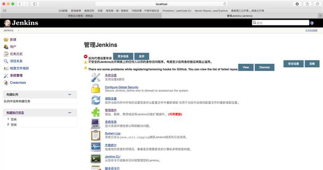This screenshot has height=170, width=323.
Task: Click the 新建 link in sidebar
Action: 13,39
